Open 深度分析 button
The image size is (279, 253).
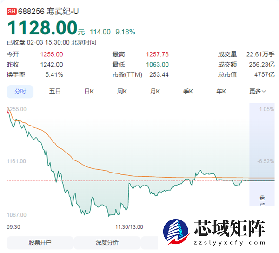[x=107, y=242]
